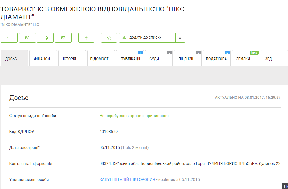The height and width of the screenshot is (189, 288).
Task: Expand the add-to-list dropdown arrow
Action: [180, 38]
